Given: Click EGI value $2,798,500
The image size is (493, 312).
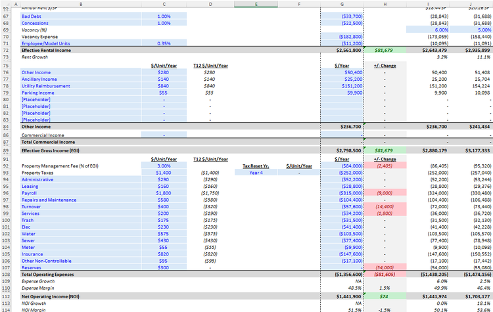Looking at the screenshot, I should pos(342,150).
